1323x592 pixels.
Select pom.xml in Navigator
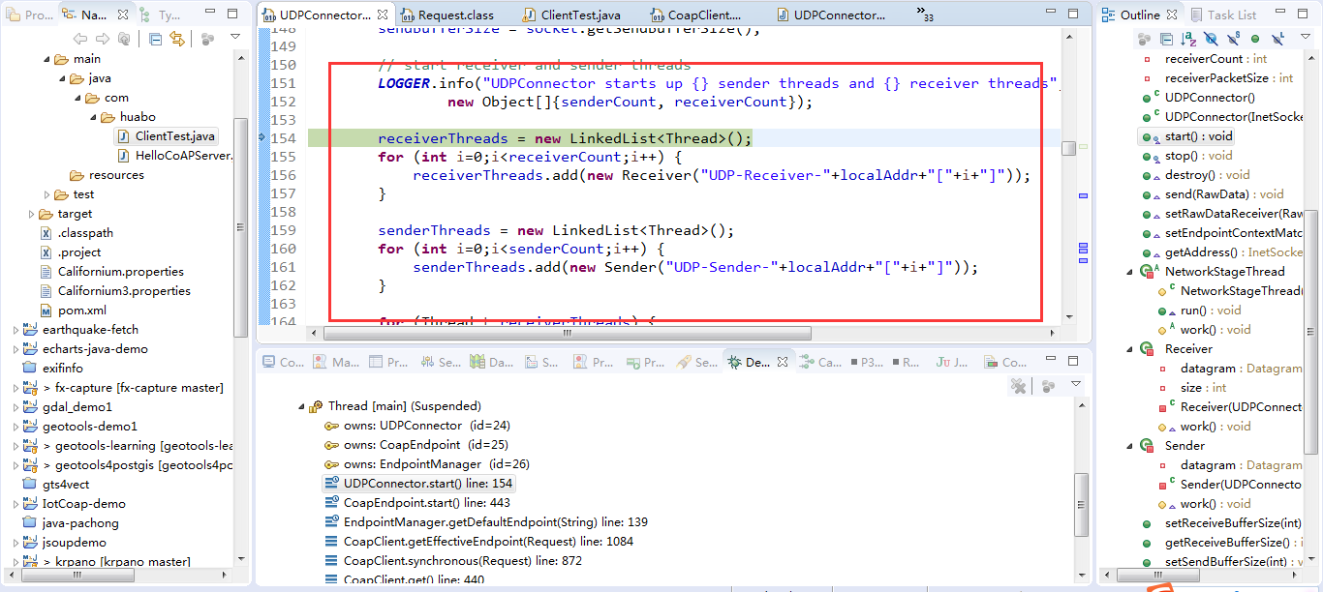[x=73, y=311]
